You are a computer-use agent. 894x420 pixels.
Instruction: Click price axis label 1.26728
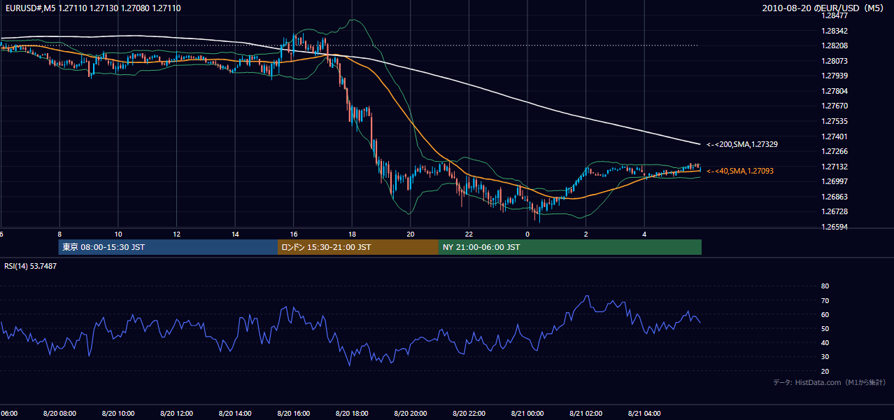pyautogui.click(x=835, y=211)
